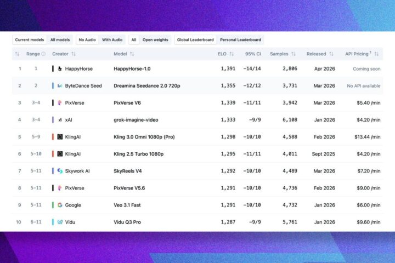Open the Personal Leaderboard tab
Image resolution: width=395 pixels, height=263 pixels.
(x=240, y=40)
